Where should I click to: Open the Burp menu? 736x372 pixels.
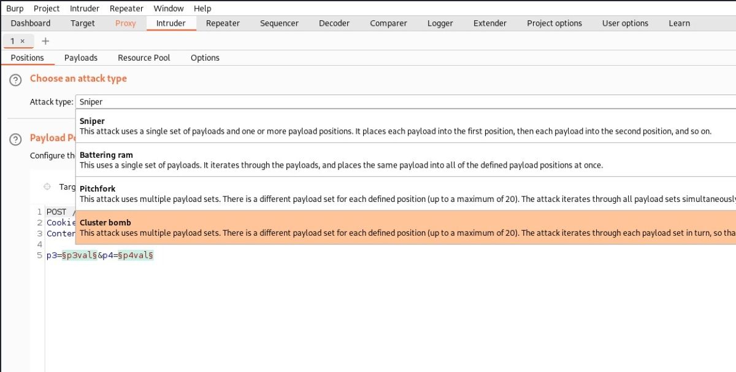pos(15,9)
